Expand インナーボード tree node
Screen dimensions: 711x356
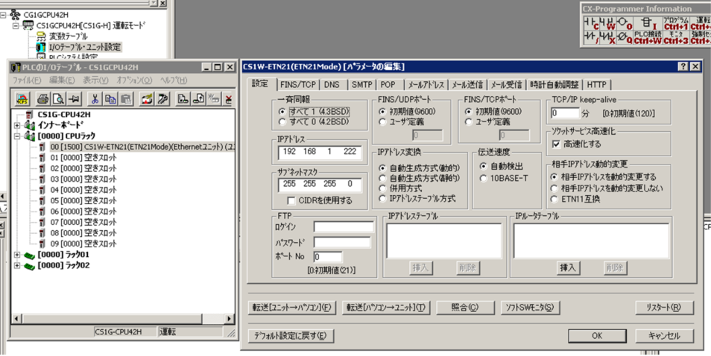(17, 125)
